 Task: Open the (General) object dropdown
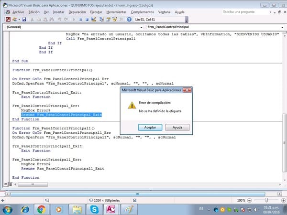70,28
